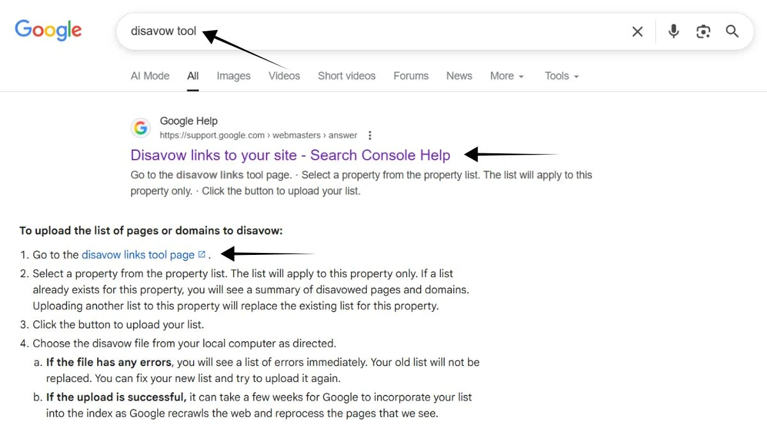The width and height of the screenshot is (767, 428).
Task: Click the Google Help site name
Action: (189, 121)
